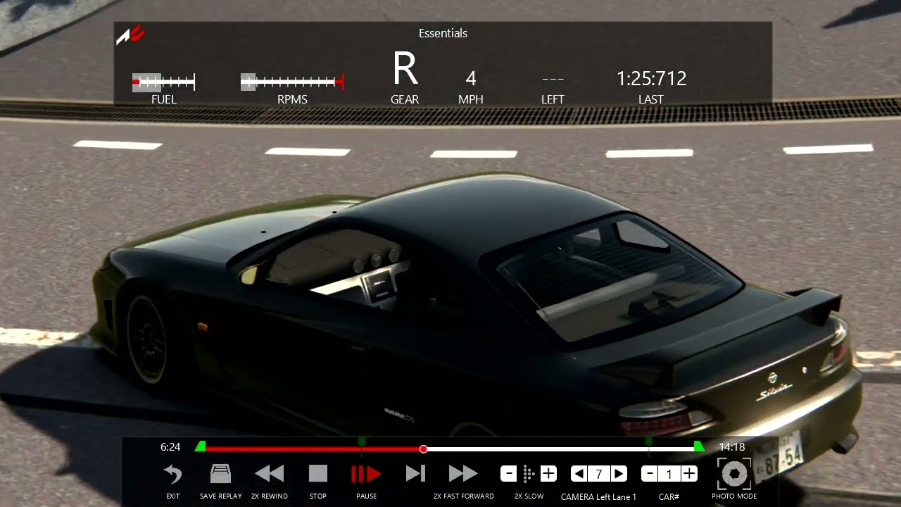Click the last lap time 1:25:712

(x=651, y=78)
